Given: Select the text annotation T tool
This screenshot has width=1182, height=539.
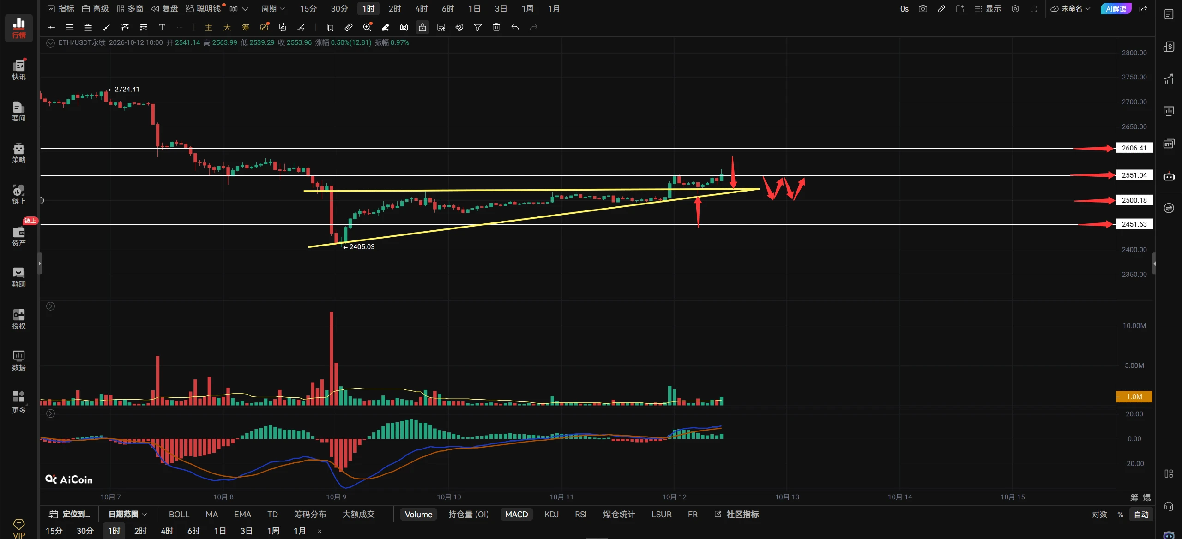Looking at the screenshot, I should (162, 28).
